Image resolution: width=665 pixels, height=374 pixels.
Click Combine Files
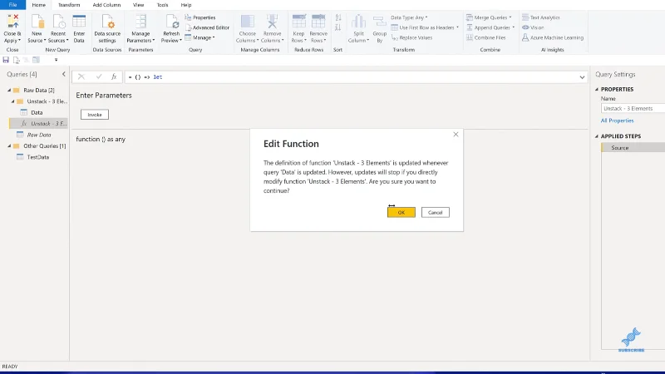point(486,37)
